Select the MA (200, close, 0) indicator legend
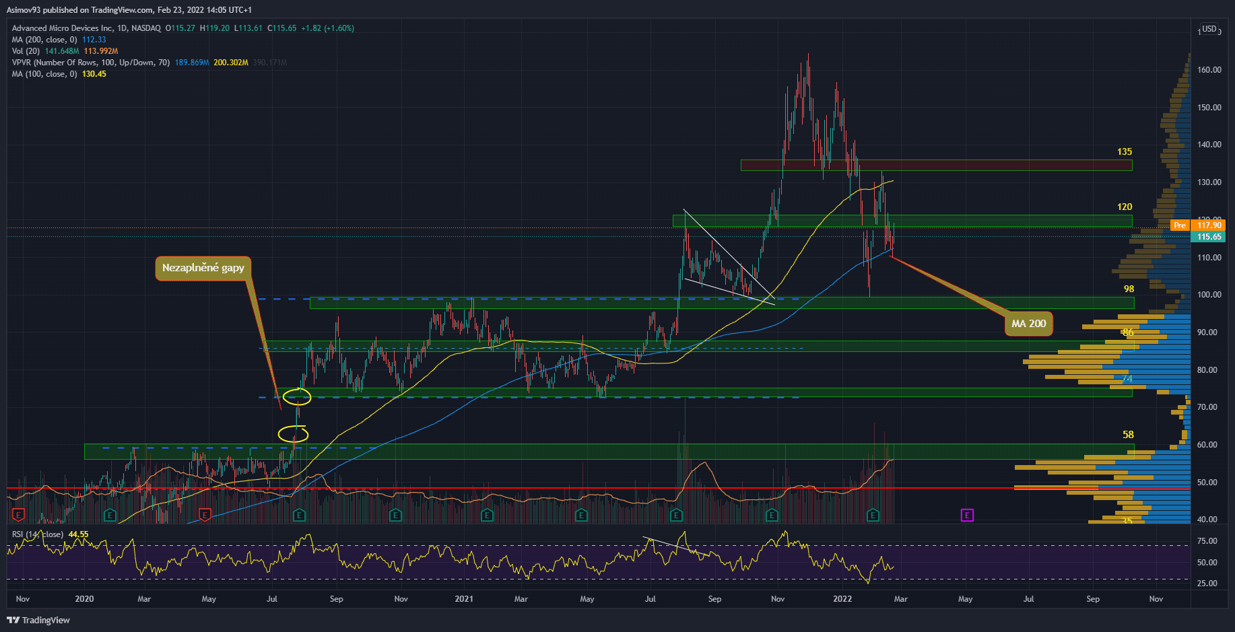The width and height of the screenshot is (1235, 632). (44, 40)
